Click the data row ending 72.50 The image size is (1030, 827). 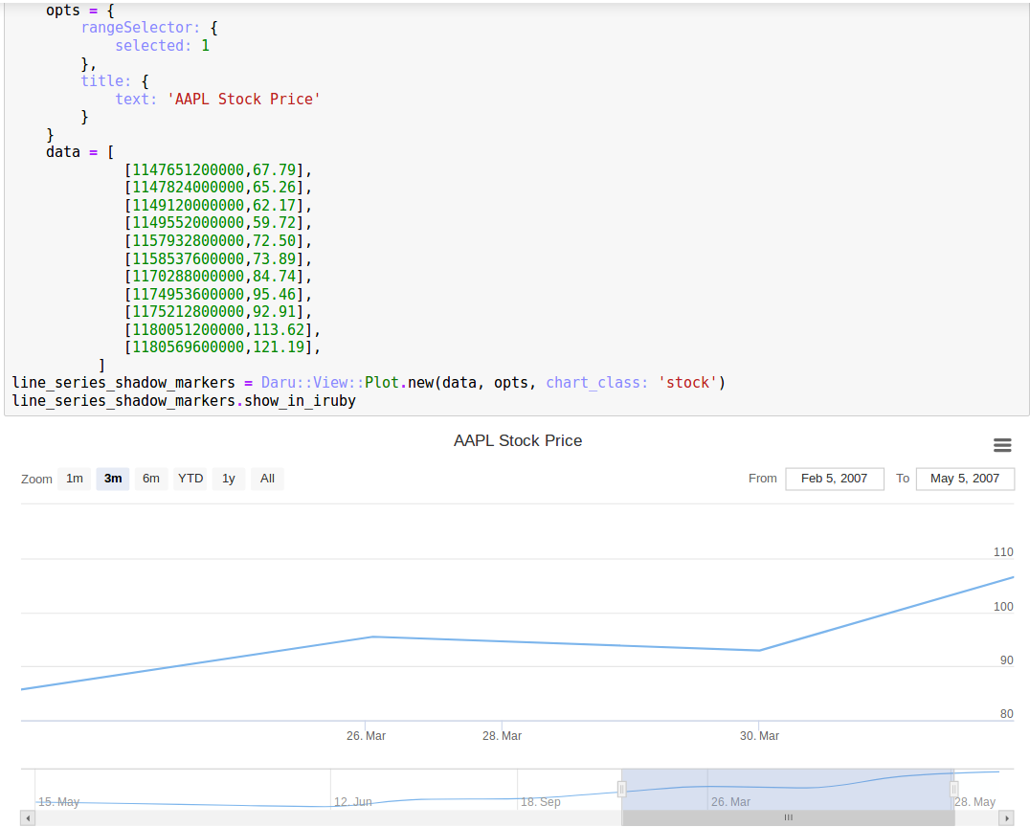(218, 241)
